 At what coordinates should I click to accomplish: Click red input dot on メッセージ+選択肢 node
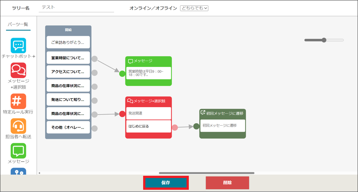coord(122,114)
